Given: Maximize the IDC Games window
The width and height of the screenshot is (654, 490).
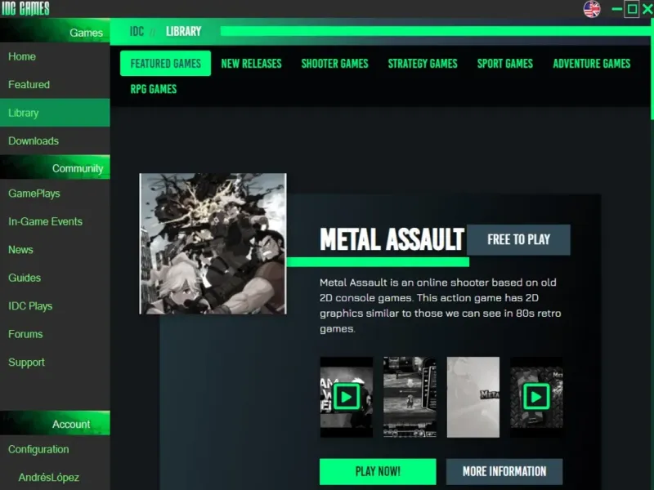Looking at the screenshot, I should (632, 9).
